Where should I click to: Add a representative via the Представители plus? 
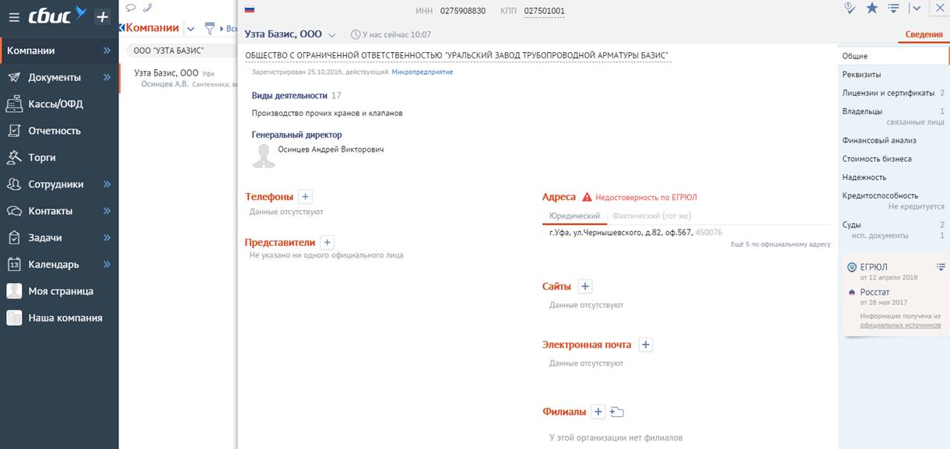[x=327, y=243]
